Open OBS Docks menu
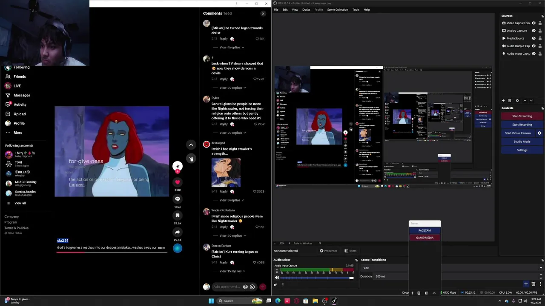This screenshot has height=306, width=545. coord(306,10)
